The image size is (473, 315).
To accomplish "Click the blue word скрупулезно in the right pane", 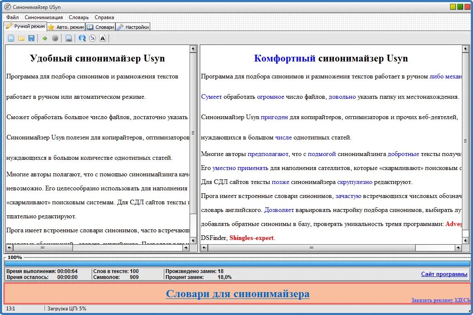I will click(x=355, y=182).
